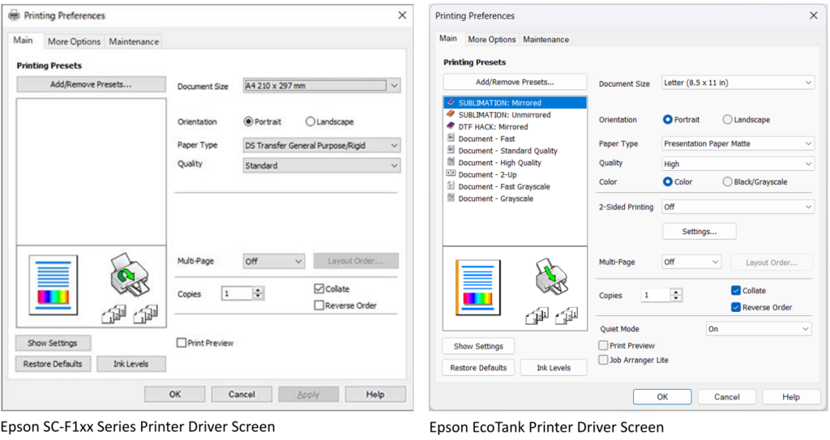Increase copies using up arrow in EcoTank dialog
Image resolution: width=830 pixels, height=440 pixels.
click(x=676, y=292)
